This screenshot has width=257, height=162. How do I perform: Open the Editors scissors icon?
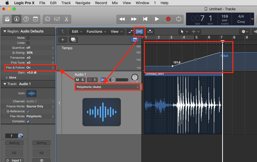click(x=66, y=19)
